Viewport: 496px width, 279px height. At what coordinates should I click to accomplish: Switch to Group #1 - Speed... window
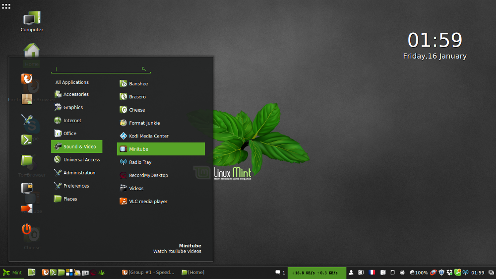148,273
